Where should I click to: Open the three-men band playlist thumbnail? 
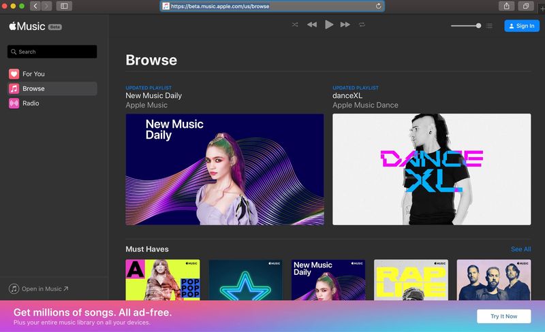tap(494, 280)
